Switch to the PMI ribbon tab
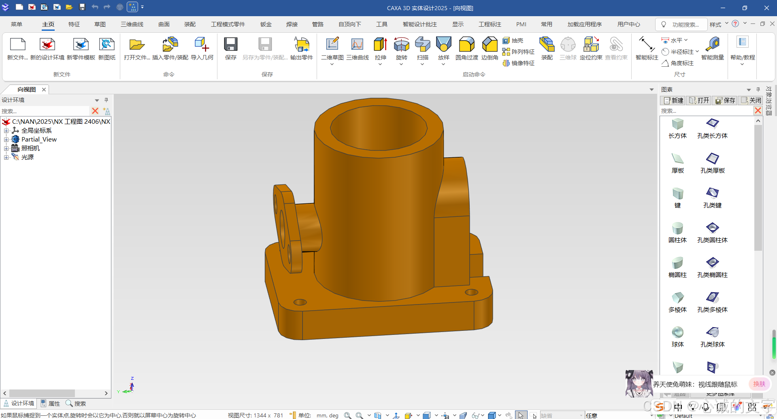This screenshot has height=419, width=777. (521, 24)
